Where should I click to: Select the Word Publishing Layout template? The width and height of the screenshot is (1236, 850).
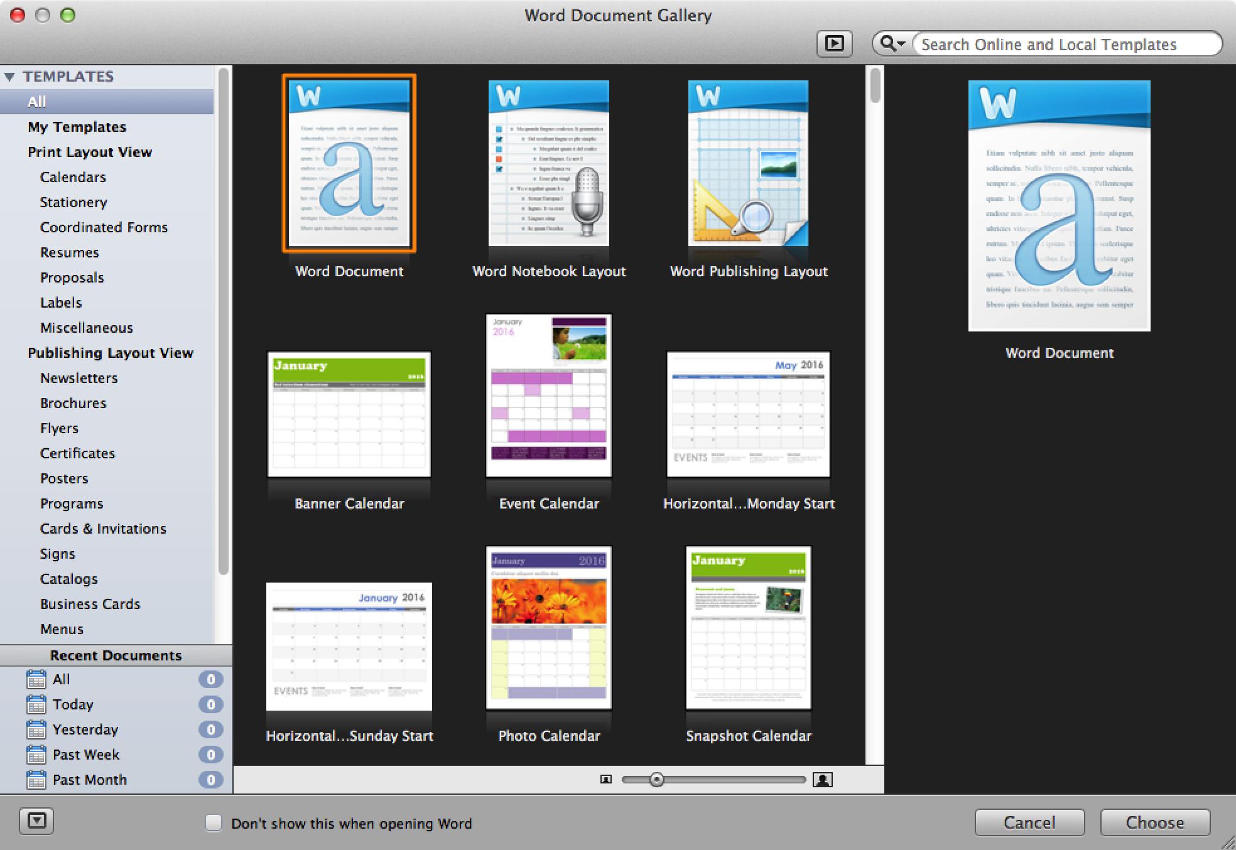pyautogui.click(x=748, y=163)
